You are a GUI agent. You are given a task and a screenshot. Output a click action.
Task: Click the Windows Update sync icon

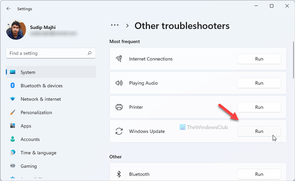119,131
